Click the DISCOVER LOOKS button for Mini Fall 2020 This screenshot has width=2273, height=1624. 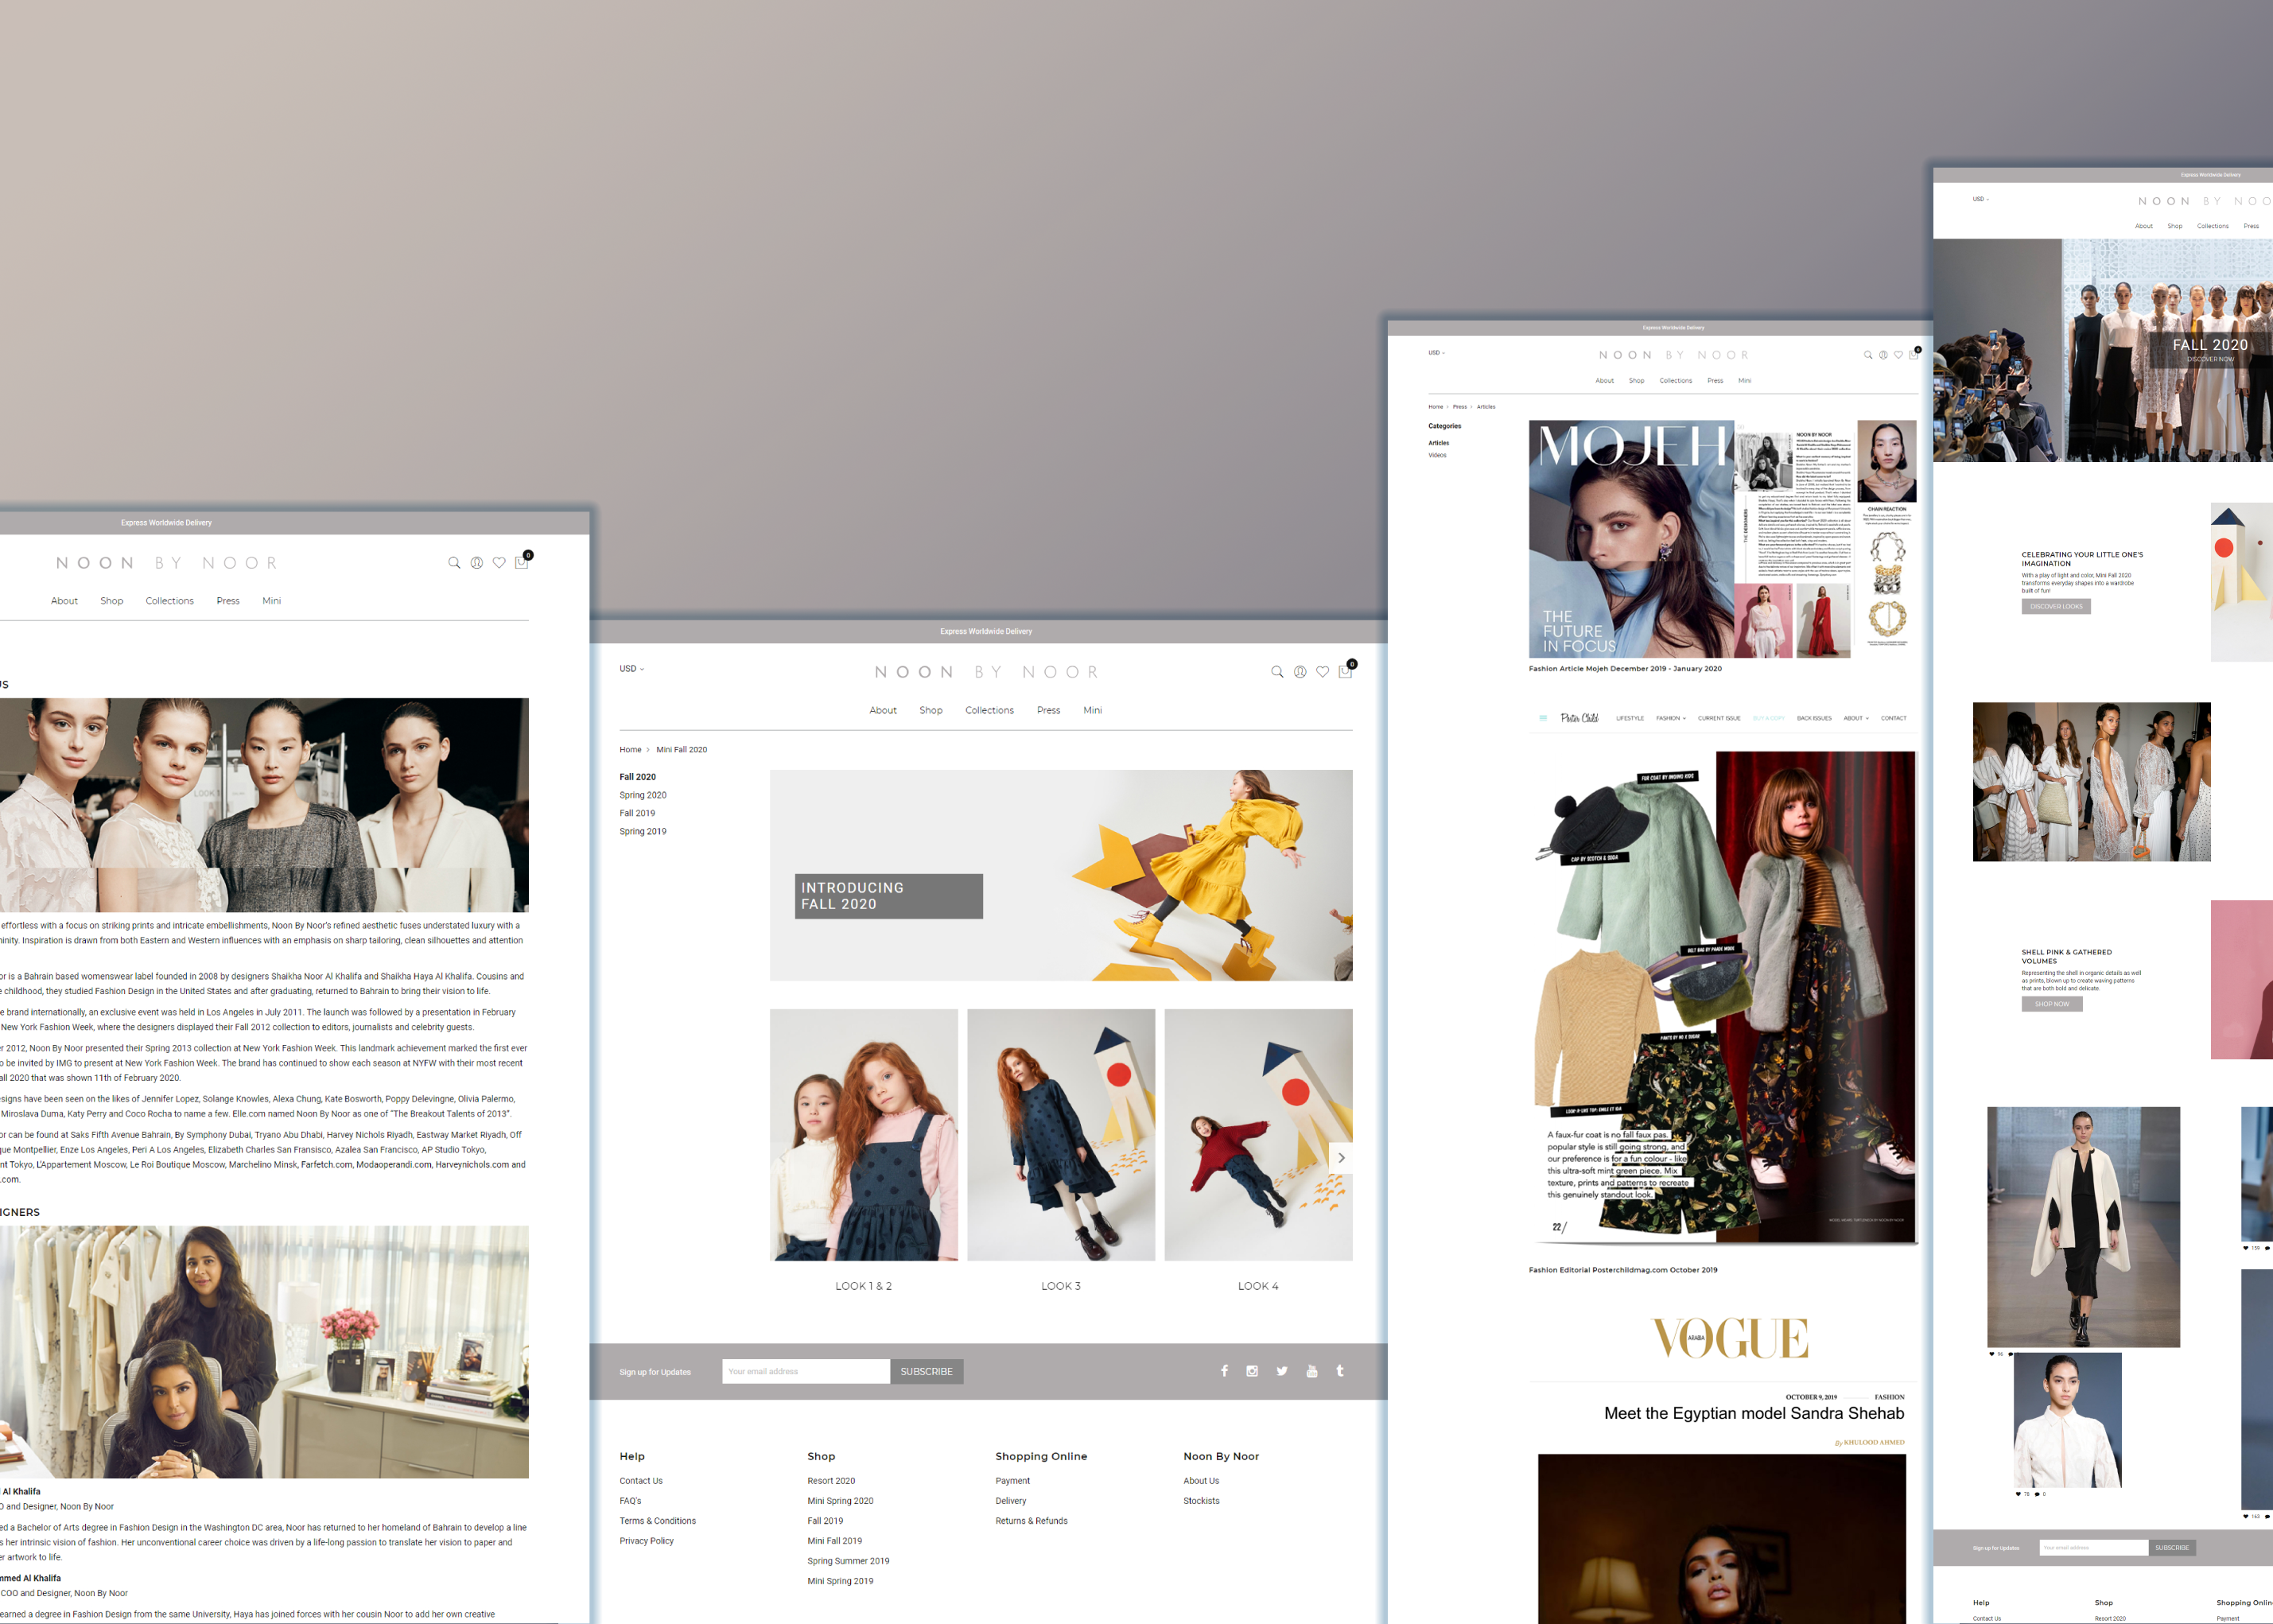click(2055, 606)
